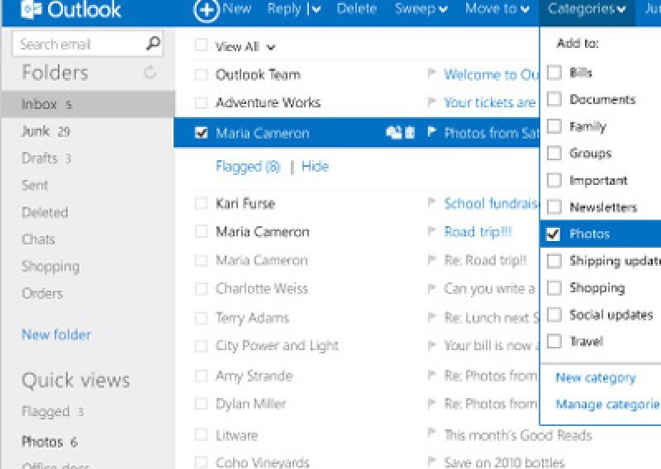Image resolution: width=661 pixels, height=469 pixels.
Task: Toggle flag on the Amy Strande message
Action: (431, 375)
